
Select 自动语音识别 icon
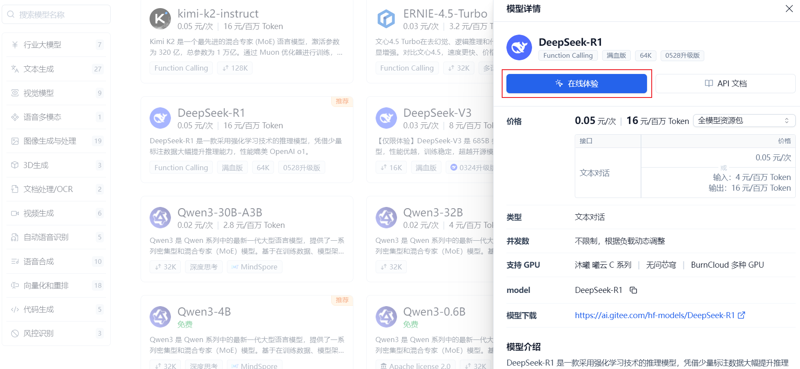15,237
